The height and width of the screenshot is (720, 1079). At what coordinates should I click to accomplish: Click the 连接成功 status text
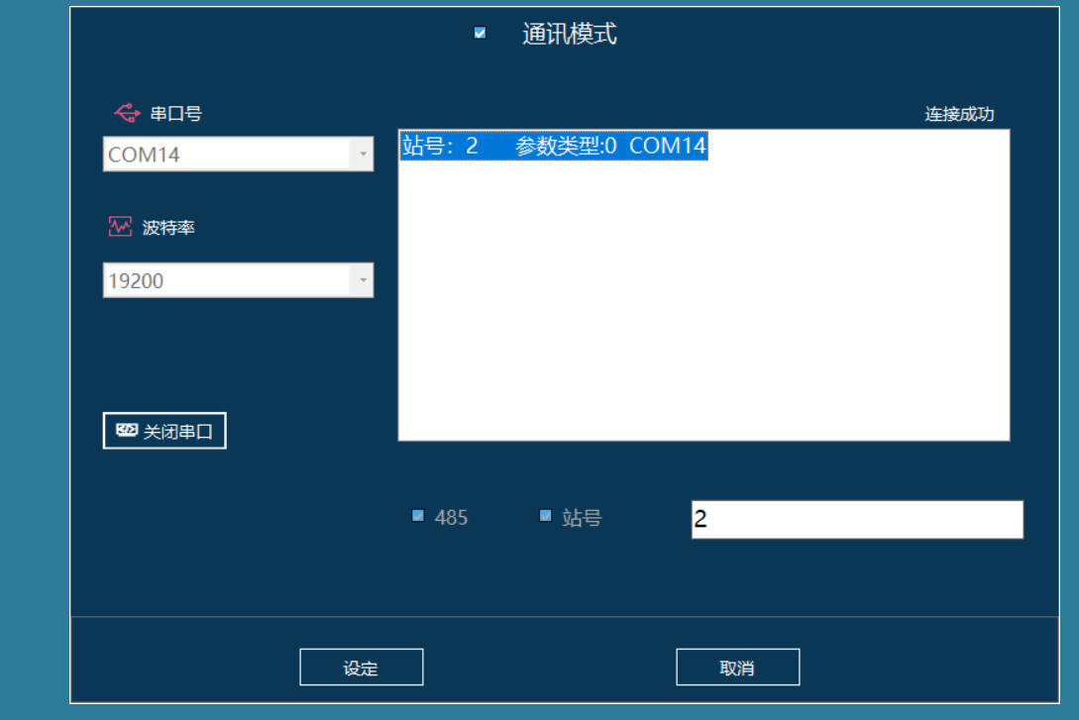click(959, 114)
